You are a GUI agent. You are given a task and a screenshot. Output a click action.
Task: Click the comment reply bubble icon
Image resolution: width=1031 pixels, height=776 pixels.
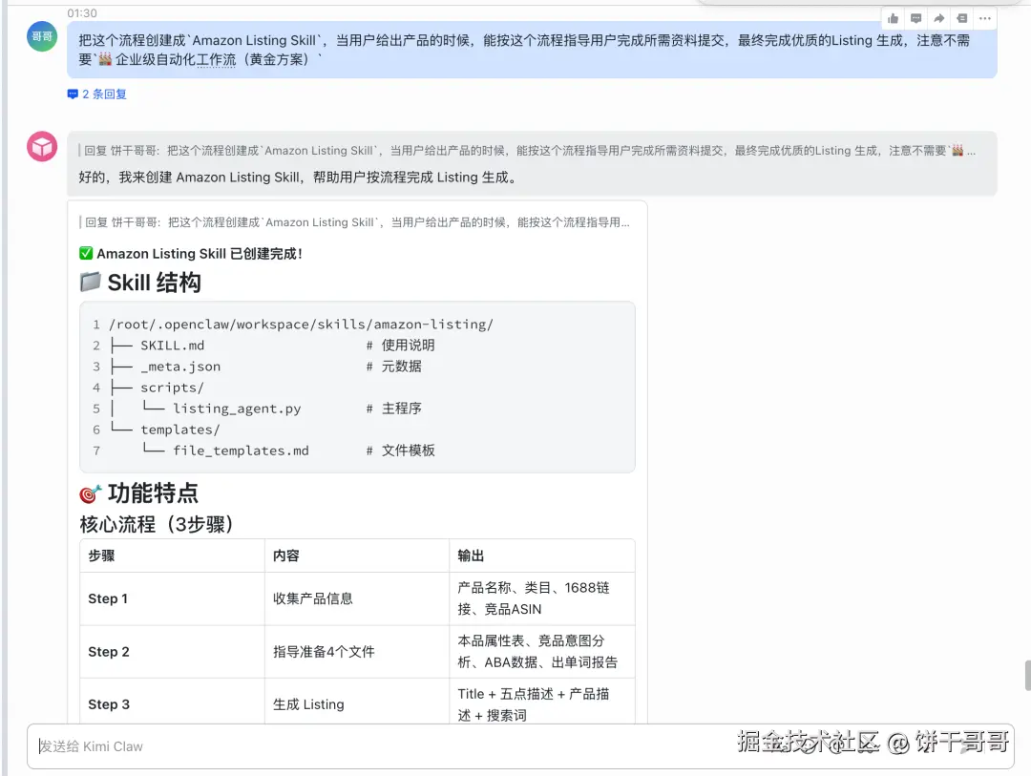point(915,18)
